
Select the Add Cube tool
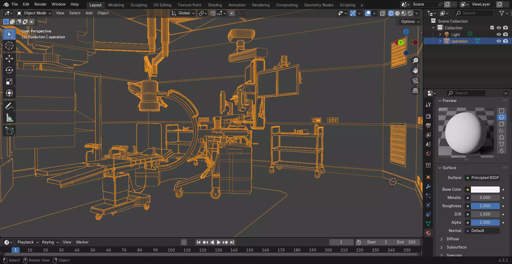(x=9, y=131)
